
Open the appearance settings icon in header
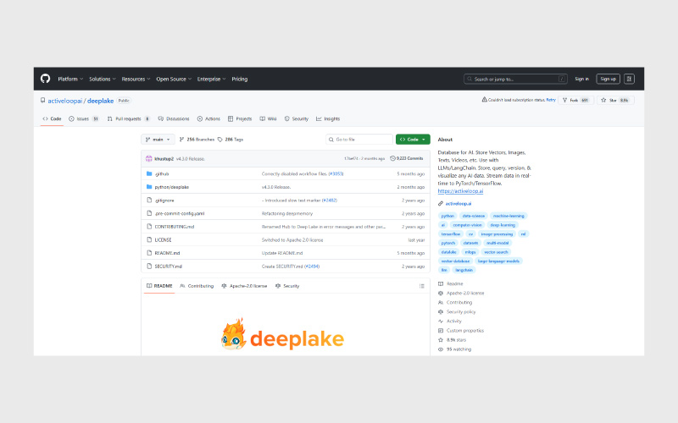(629, 79)
